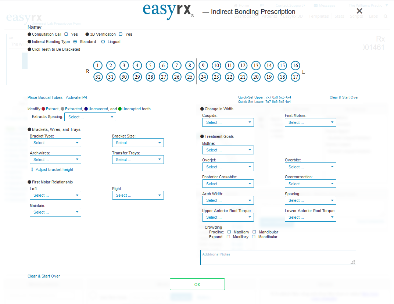Open Midline treatment goal dropdown
This screenshot has height=304, width=394.
pos(228,150)
